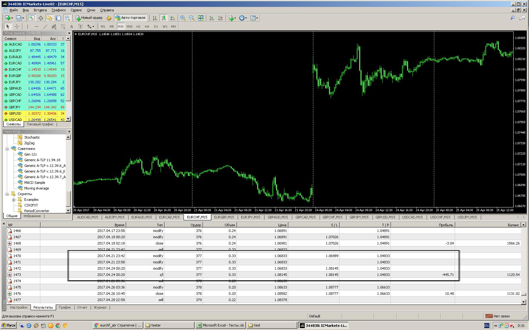Open the GBPUSD,M15 chart tab

pyautogui.click(x=385, y=217)
